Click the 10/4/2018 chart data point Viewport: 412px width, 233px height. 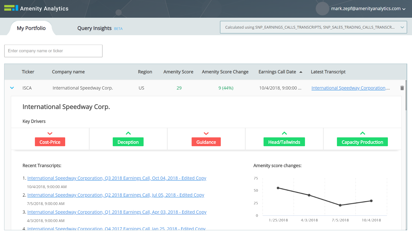371,201
